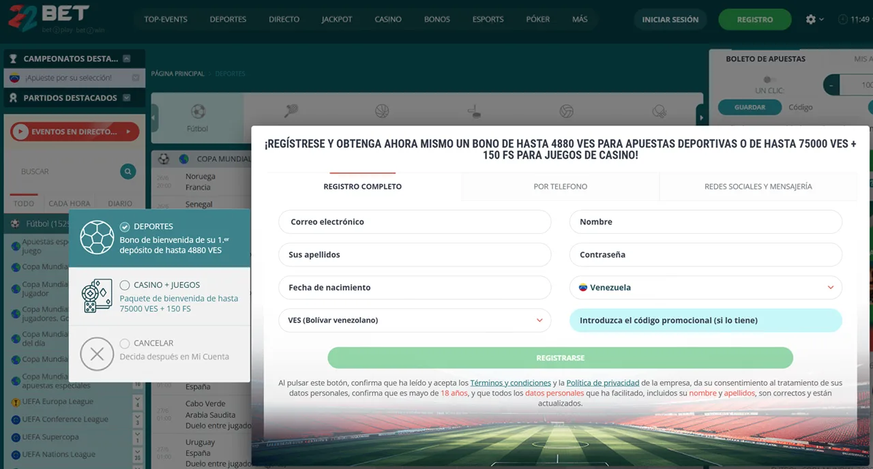Viewport: 873px width, 469px height.
Task: Focus the Fecha de nacimiento field
Action: click(415, 288)
